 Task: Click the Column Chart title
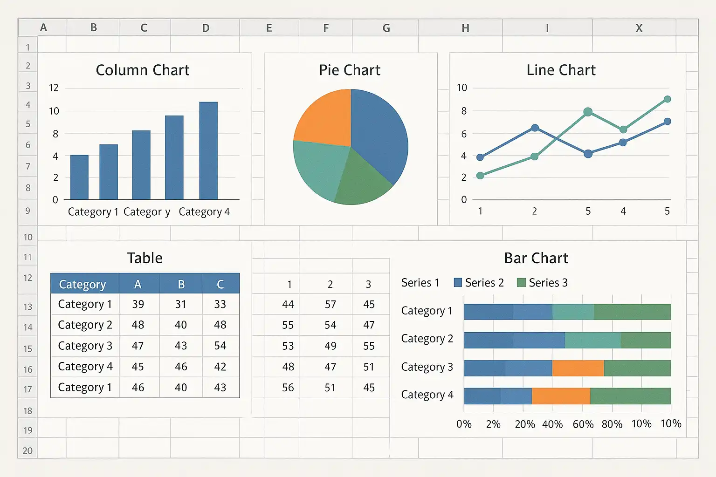143,70
